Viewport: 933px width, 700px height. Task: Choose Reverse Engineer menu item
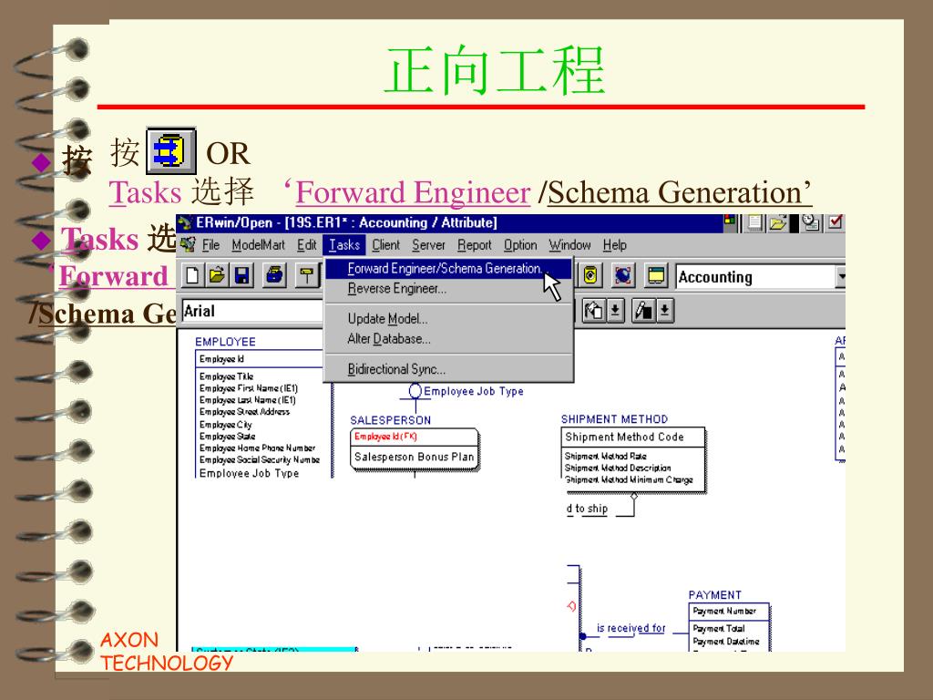point(448,289)
